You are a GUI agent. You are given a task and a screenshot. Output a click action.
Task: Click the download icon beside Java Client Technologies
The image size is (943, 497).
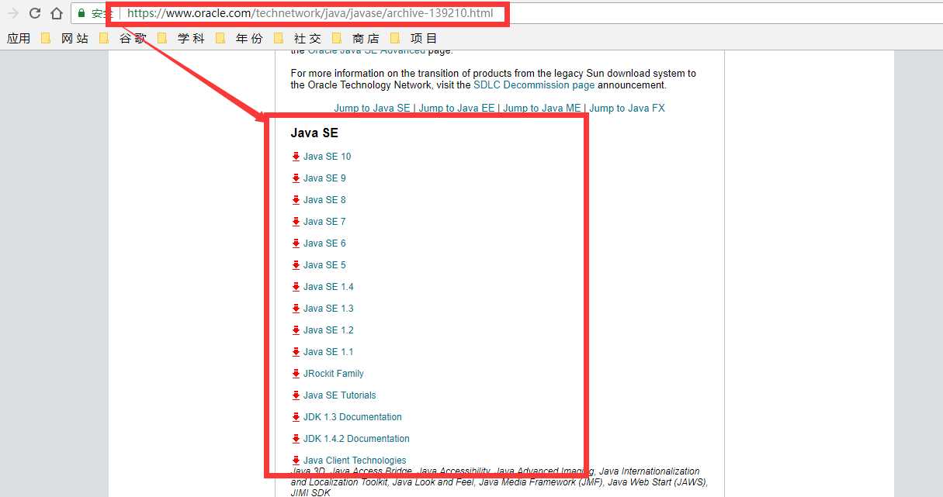pos(296,461)
